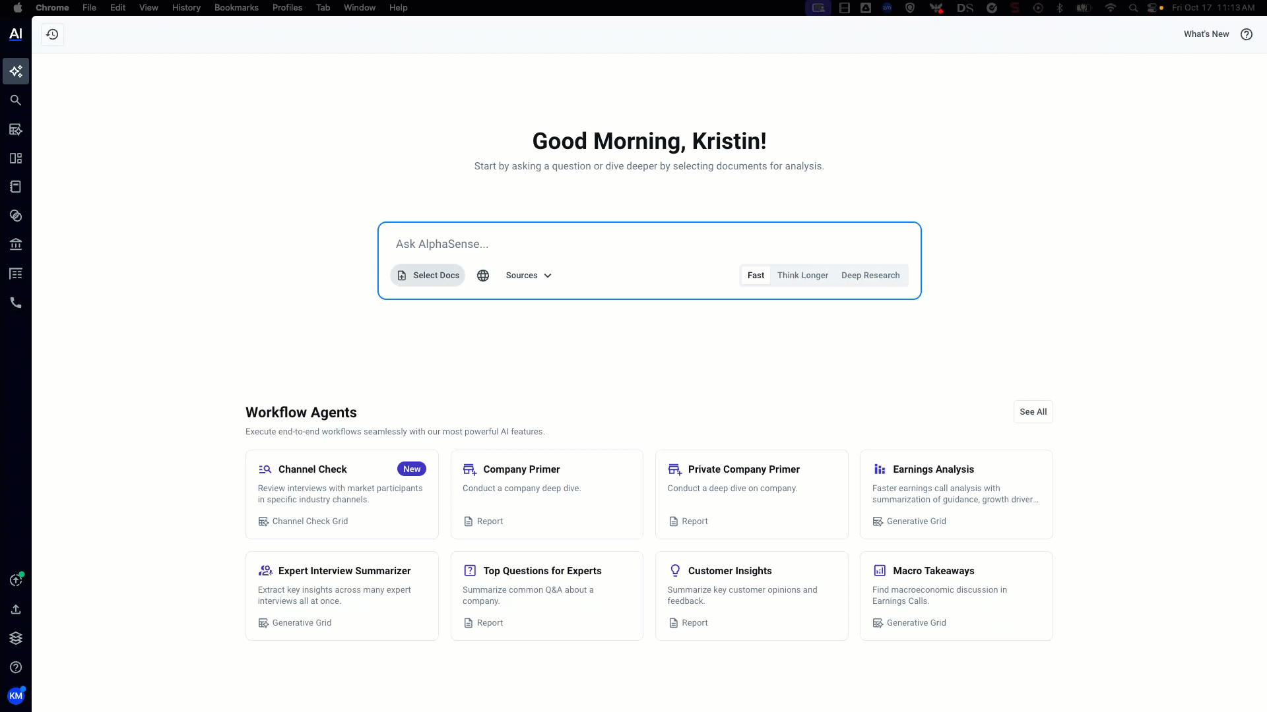Open the Bookmarks menu in menu bar
This screenshot has height=712, width=1267.
tap(236, 8)
